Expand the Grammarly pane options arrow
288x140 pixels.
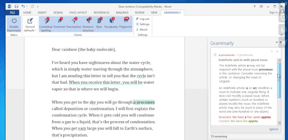[x=276, y=43]
